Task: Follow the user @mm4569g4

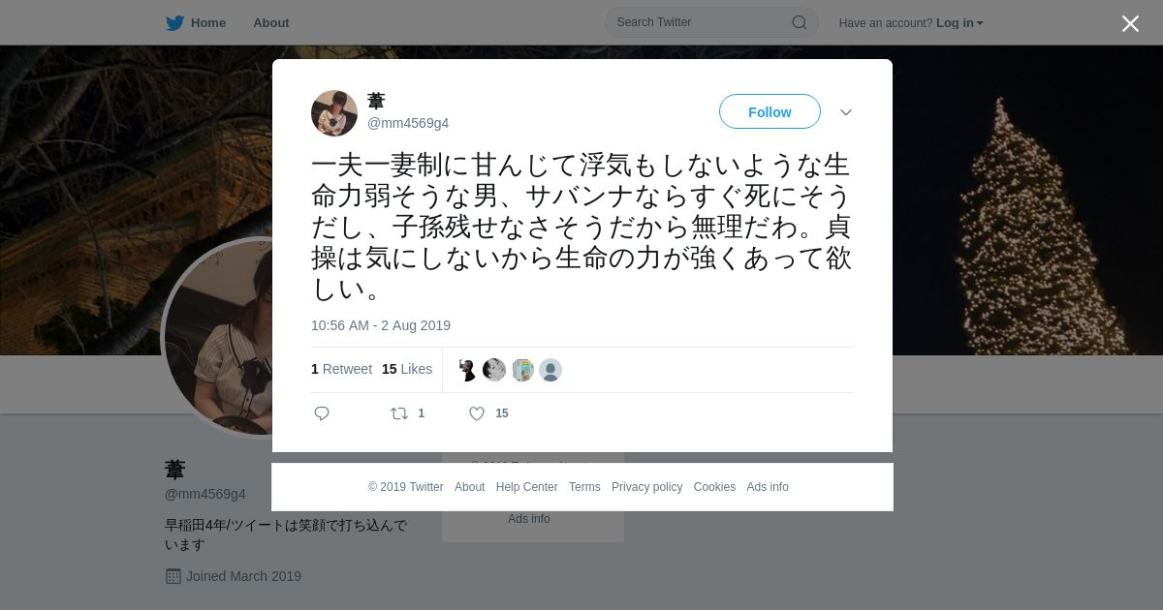Action: tap(770, 112)
